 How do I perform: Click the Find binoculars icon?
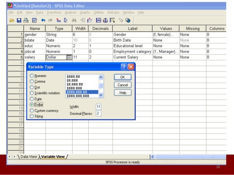[x=74, y=20]
